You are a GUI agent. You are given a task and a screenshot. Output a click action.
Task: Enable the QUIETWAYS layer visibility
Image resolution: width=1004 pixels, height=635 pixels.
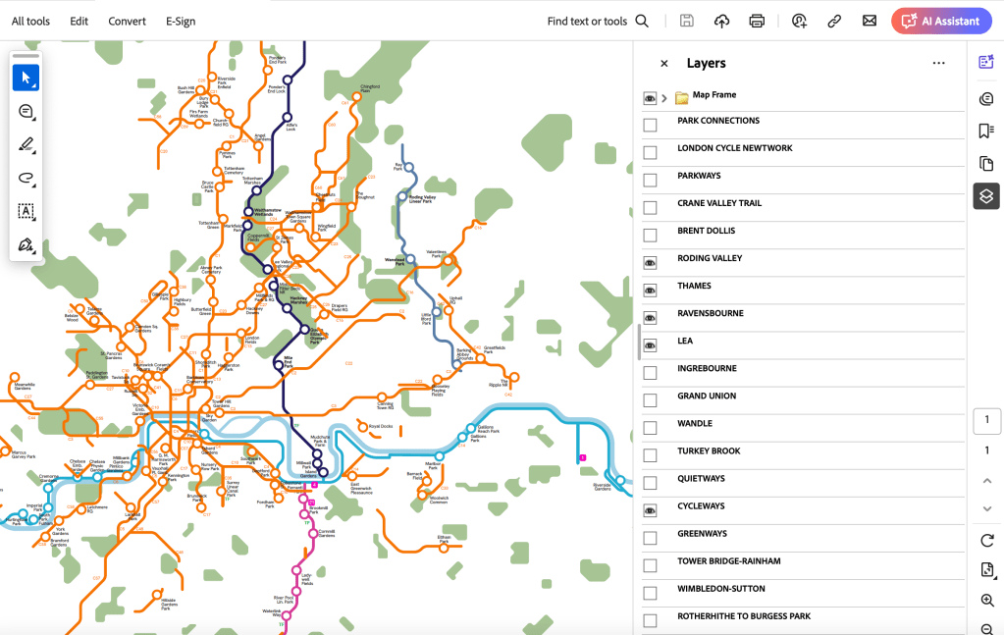(x=650, y=483)
